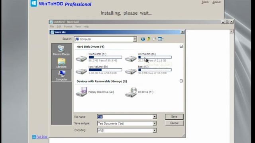Click the Cancel button
255x143 pixels.
click(174, 123)
